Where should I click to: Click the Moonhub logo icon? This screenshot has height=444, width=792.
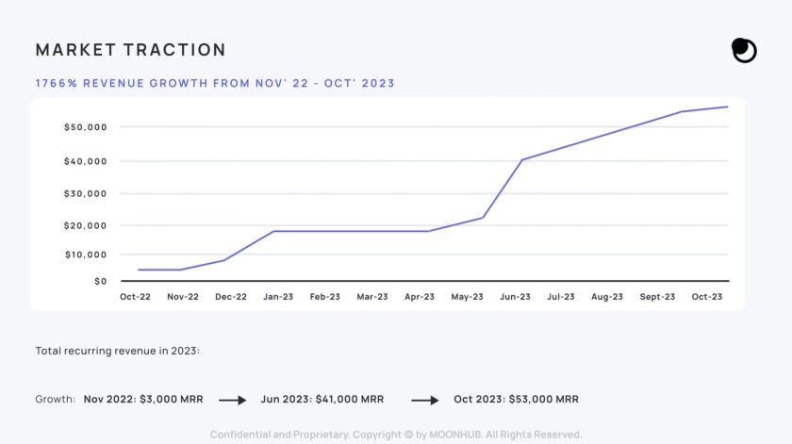click(744, 50)
